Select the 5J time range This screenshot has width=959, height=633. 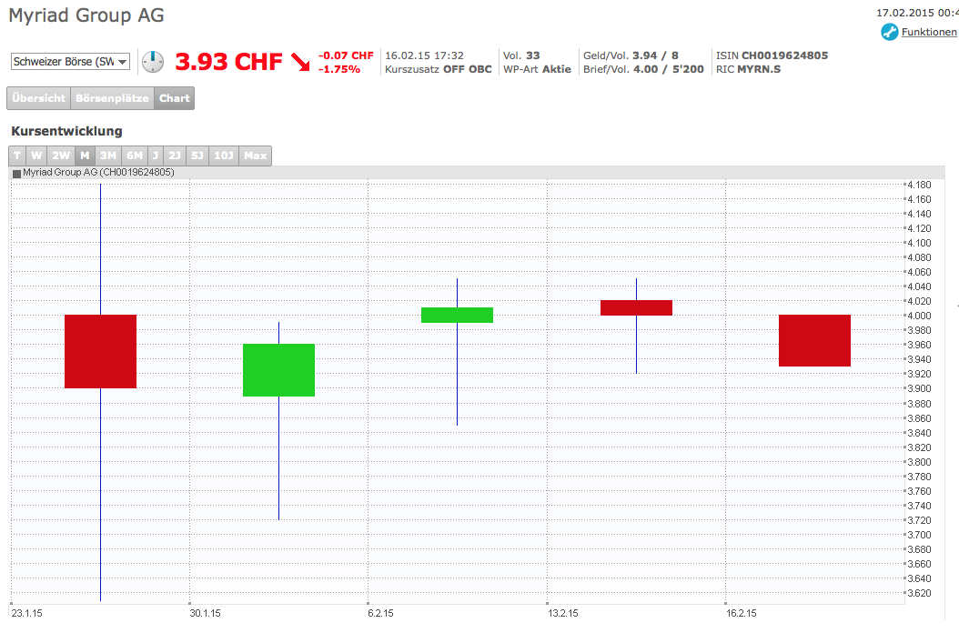coord(197,156)
